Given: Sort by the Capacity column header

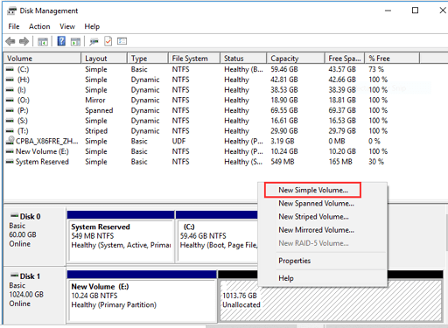Looking at the screenshot, I should [x=296, y=59].
